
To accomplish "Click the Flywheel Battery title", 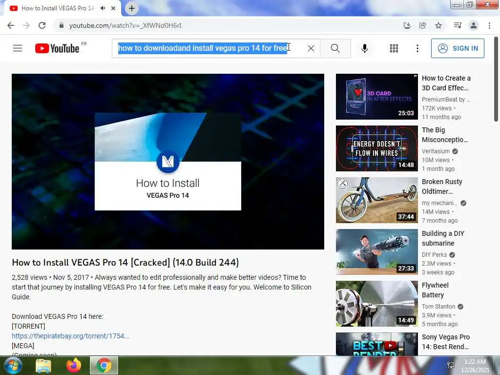I will click(x=435, y=290).
